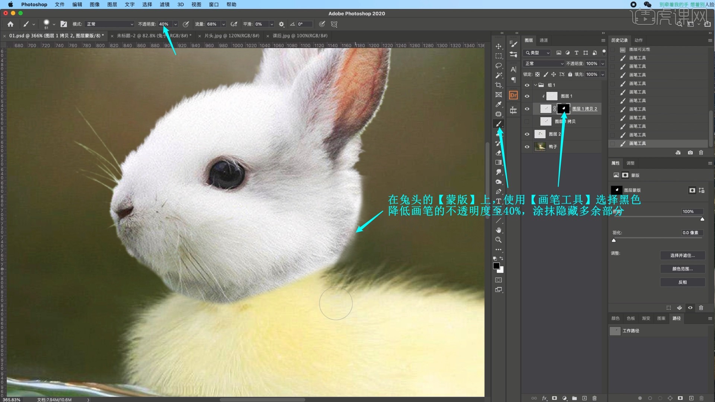Add a layer style via fx icon
The height and width of the screenshot is (402, 715).
pyautogui.click(x=544, y=398)
